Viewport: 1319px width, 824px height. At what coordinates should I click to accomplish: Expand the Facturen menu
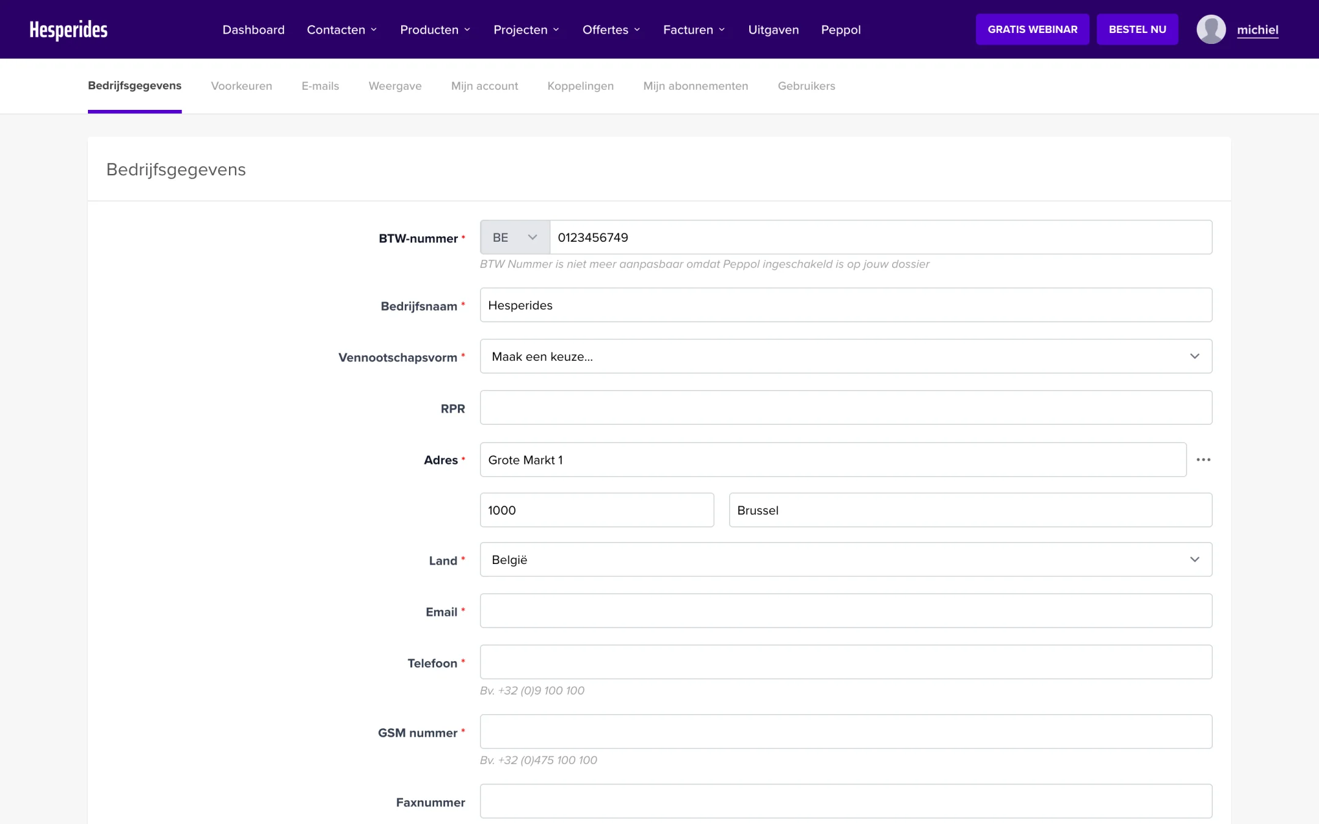coord(694,29)
